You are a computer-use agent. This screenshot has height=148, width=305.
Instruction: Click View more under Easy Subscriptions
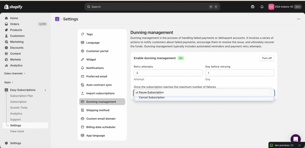pyautogui.click(x=17, y=131)
